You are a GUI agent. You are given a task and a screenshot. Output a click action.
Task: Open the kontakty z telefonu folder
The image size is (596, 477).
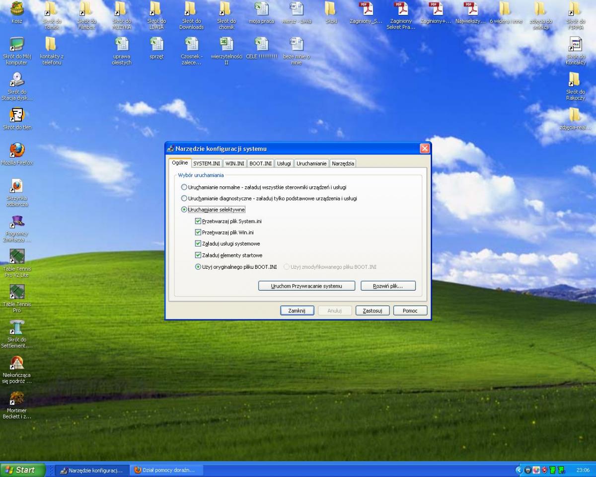pyautogui.click(x=52, y=51)
